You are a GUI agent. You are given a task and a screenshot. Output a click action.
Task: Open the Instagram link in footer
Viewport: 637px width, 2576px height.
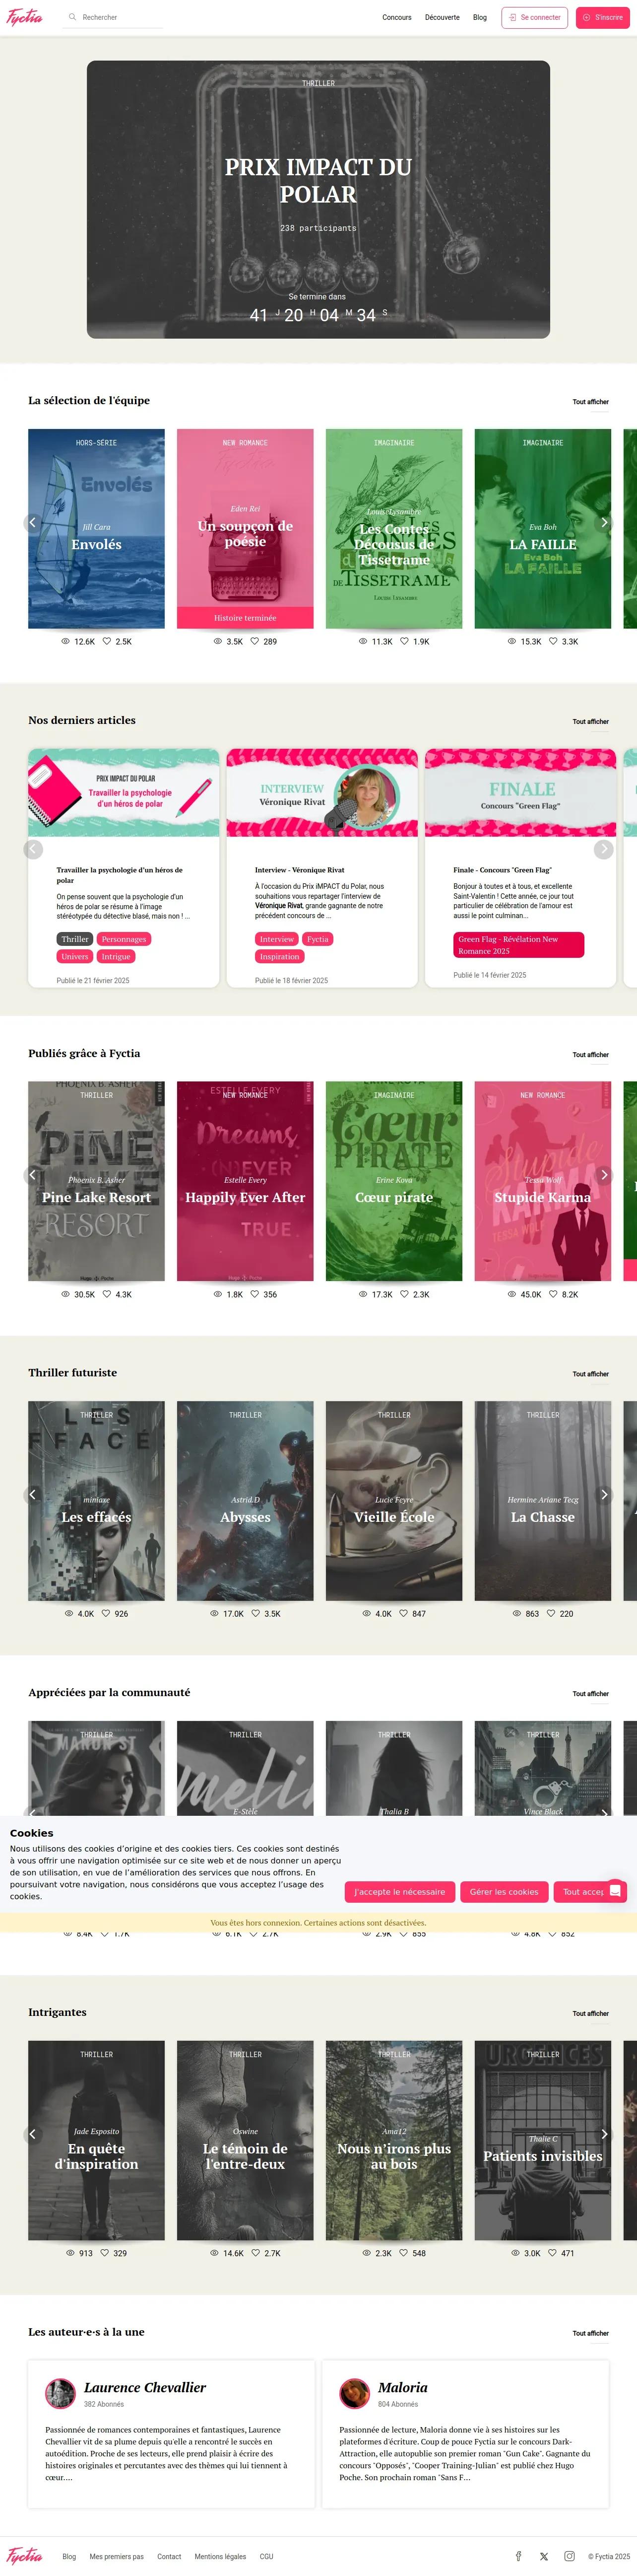569,2555
